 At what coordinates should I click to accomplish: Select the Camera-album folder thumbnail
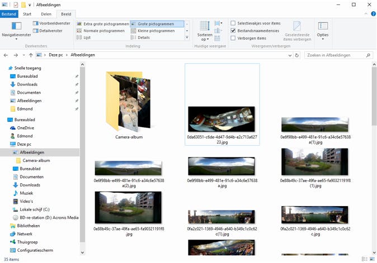129,102
